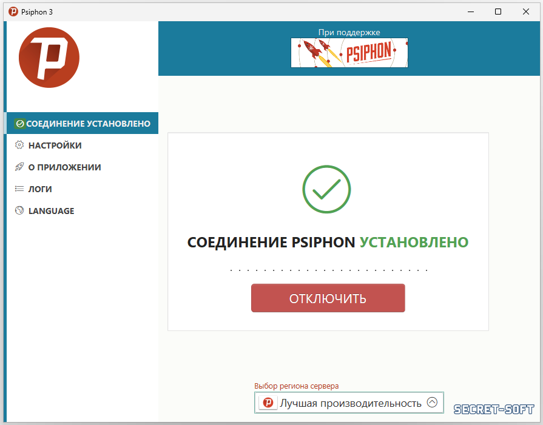543x425 pixels.
Task: Click the Psiphon rockets sponsor banner
Action: click(x=349, y=53)
